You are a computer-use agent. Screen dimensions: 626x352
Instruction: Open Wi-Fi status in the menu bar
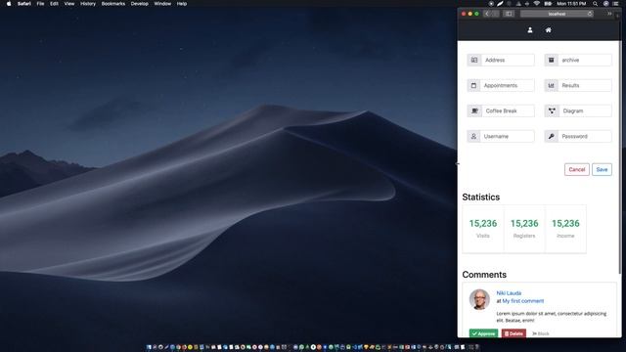coord(537,4)
